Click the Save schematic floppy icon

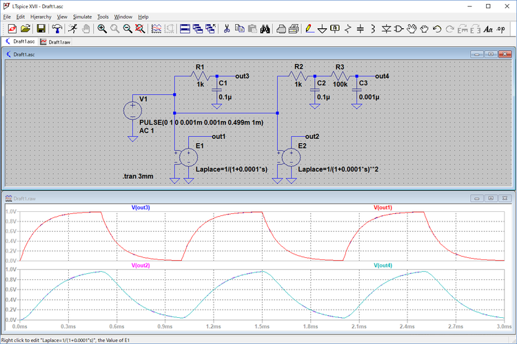tap(41, 29)
